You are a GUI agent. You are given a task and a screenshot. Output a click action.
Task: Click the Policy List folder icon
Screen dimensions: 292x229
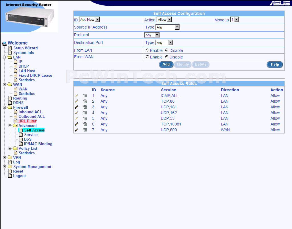tap(15, 148)
